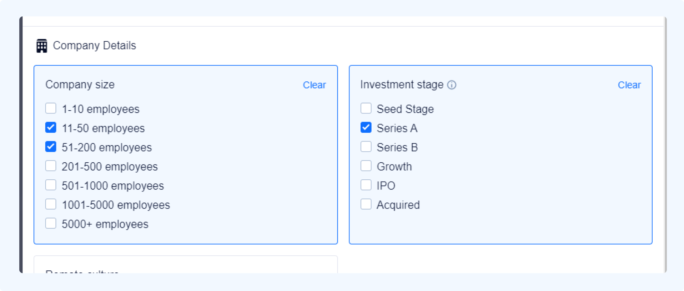Click the building icon beside Company Details

click(41, 45)
